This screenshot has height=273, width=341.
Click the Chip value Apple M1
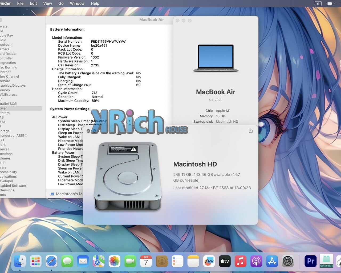[223, 111]
